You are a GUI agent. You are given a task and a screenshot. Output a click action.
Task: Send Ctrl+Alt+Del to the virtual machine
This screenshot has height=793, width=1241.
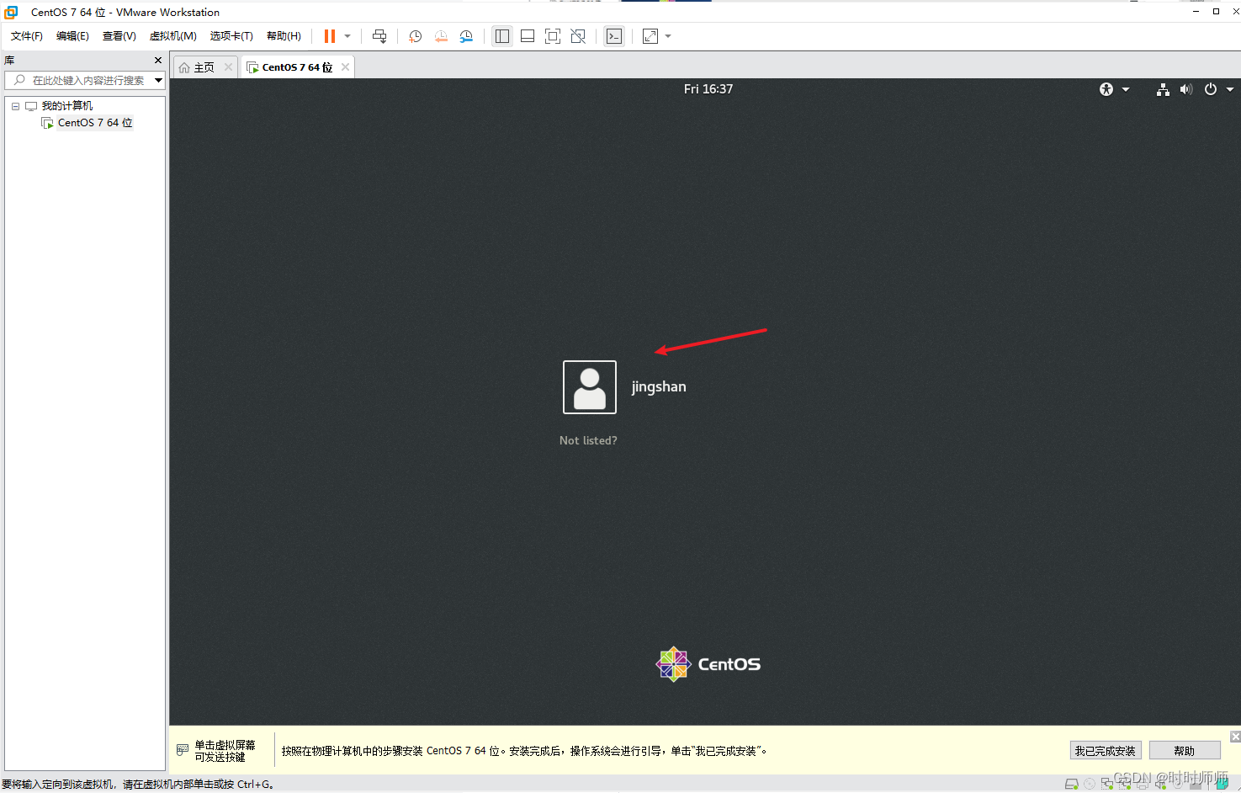379,36
